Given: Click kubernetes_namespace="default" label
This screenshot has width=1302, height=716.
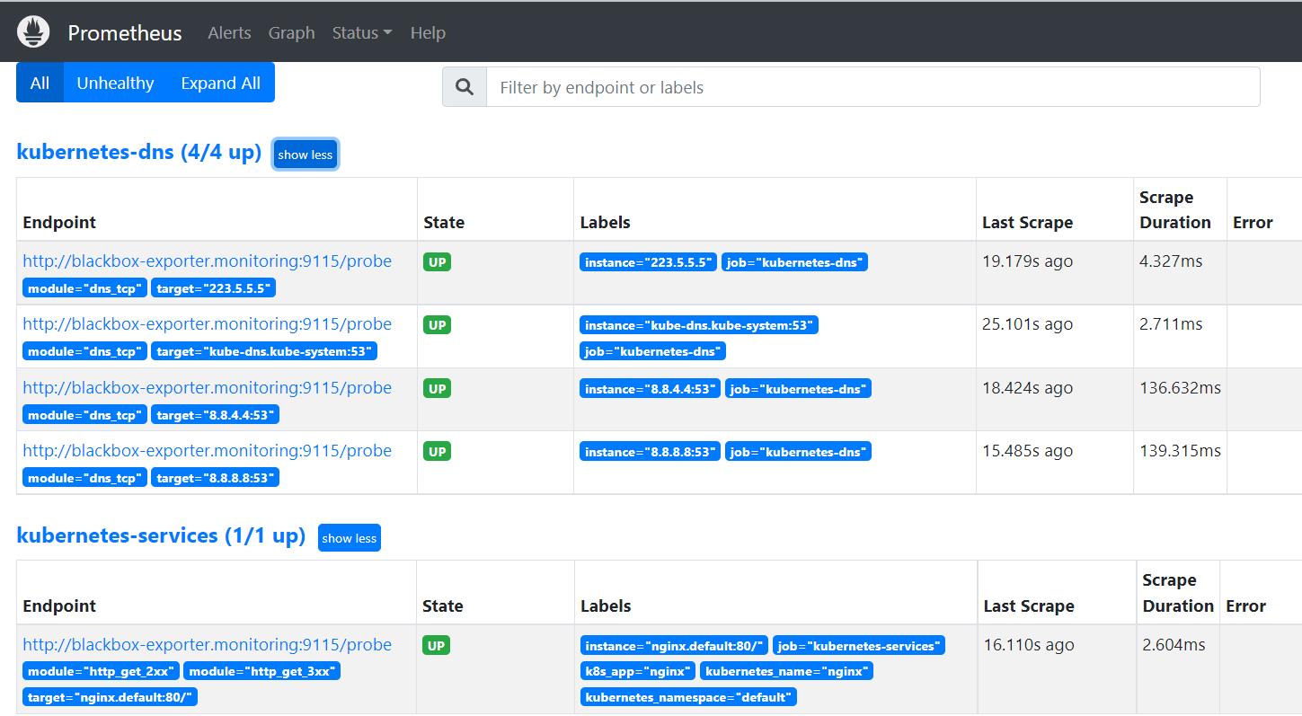Looking at the screenshot, I should [688, 697].
